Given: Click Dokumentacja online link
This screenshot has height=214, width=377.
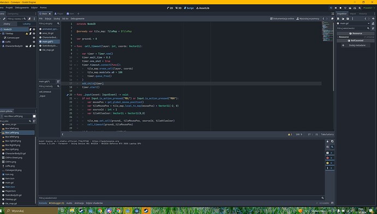Looking at the screenshot, I should 282,19.
